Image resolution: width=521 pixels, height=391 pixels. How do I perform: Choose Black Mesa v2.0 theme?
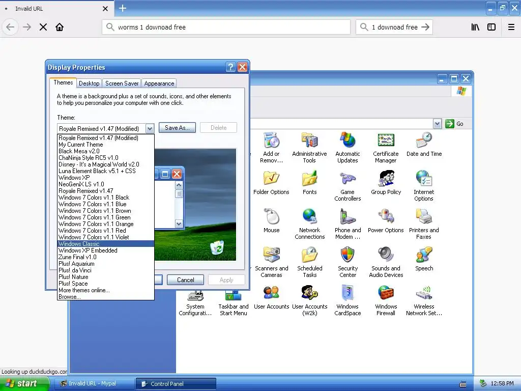[x=106, y=151]
